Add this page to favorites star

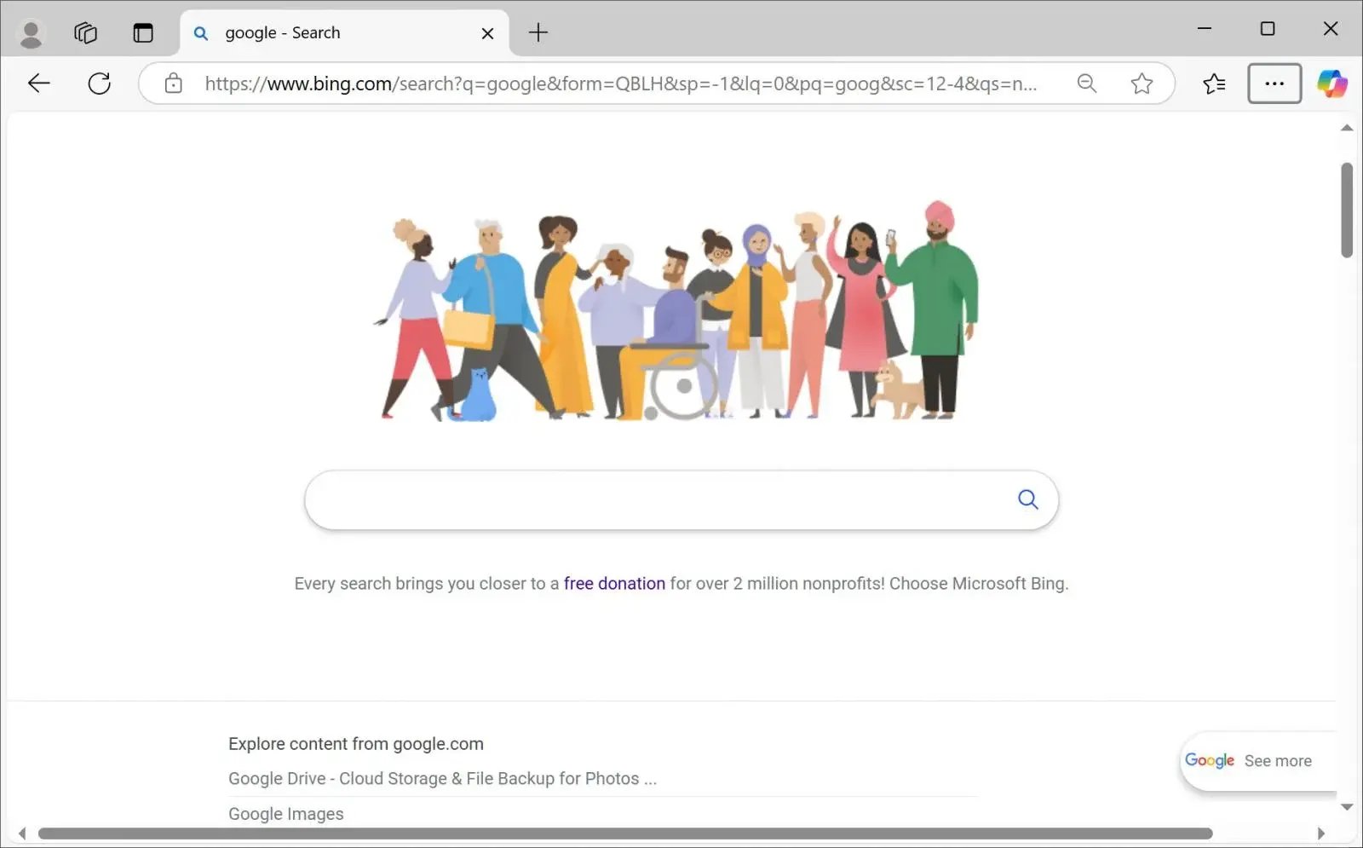1142,84
